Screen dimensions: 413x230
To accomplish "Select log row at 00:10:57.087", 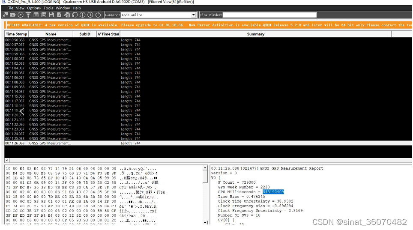I will pos(208,45).
